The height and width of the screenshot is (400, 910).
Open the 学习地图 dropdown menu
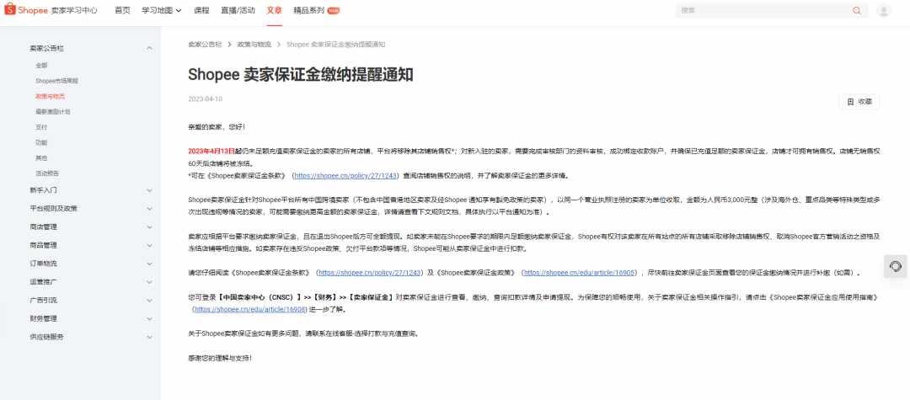(161, 10)
